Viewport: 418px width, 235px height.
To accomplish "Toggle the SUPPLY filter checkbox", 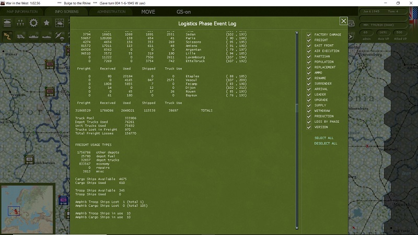I will (309, 105).
